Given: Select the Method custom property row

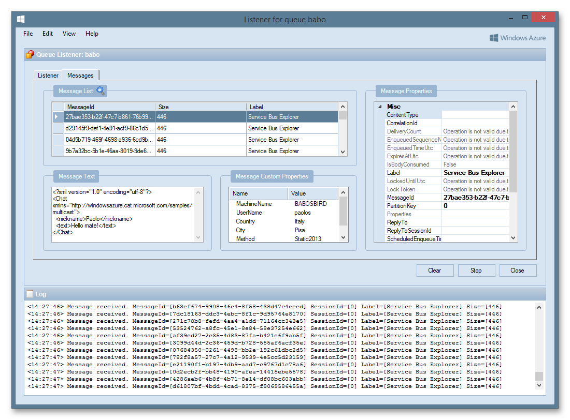Looking at the screenshot, I should (284, 238).
